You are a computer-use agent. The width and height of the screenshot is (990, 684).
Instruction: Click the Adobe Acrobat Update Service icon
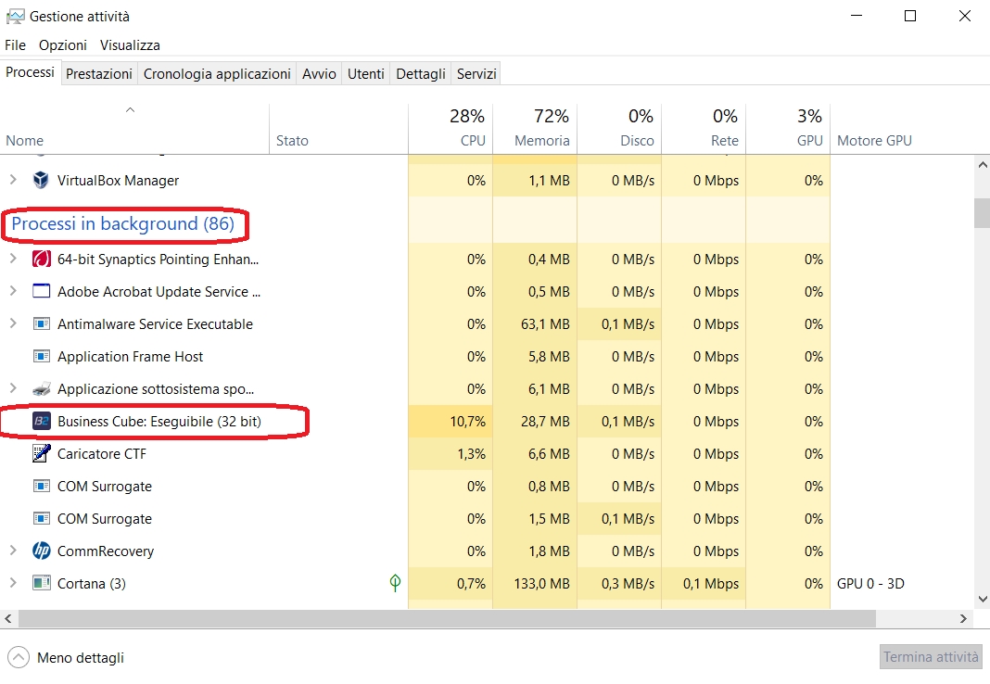[x=41, y=292]
